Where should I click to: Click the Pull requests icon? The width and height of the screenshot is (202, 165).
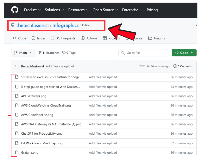click(x=53, y=38)
